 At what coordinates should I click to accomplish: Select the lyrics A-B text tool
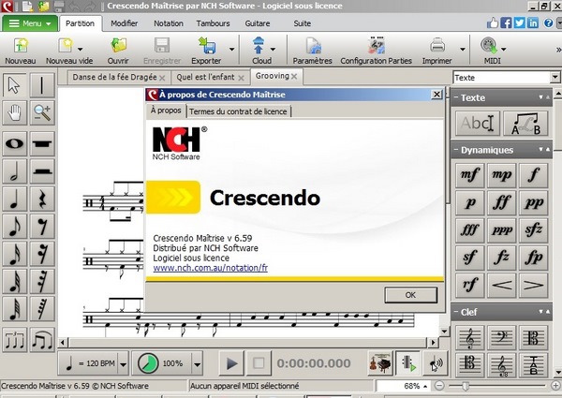coord(525,124)
